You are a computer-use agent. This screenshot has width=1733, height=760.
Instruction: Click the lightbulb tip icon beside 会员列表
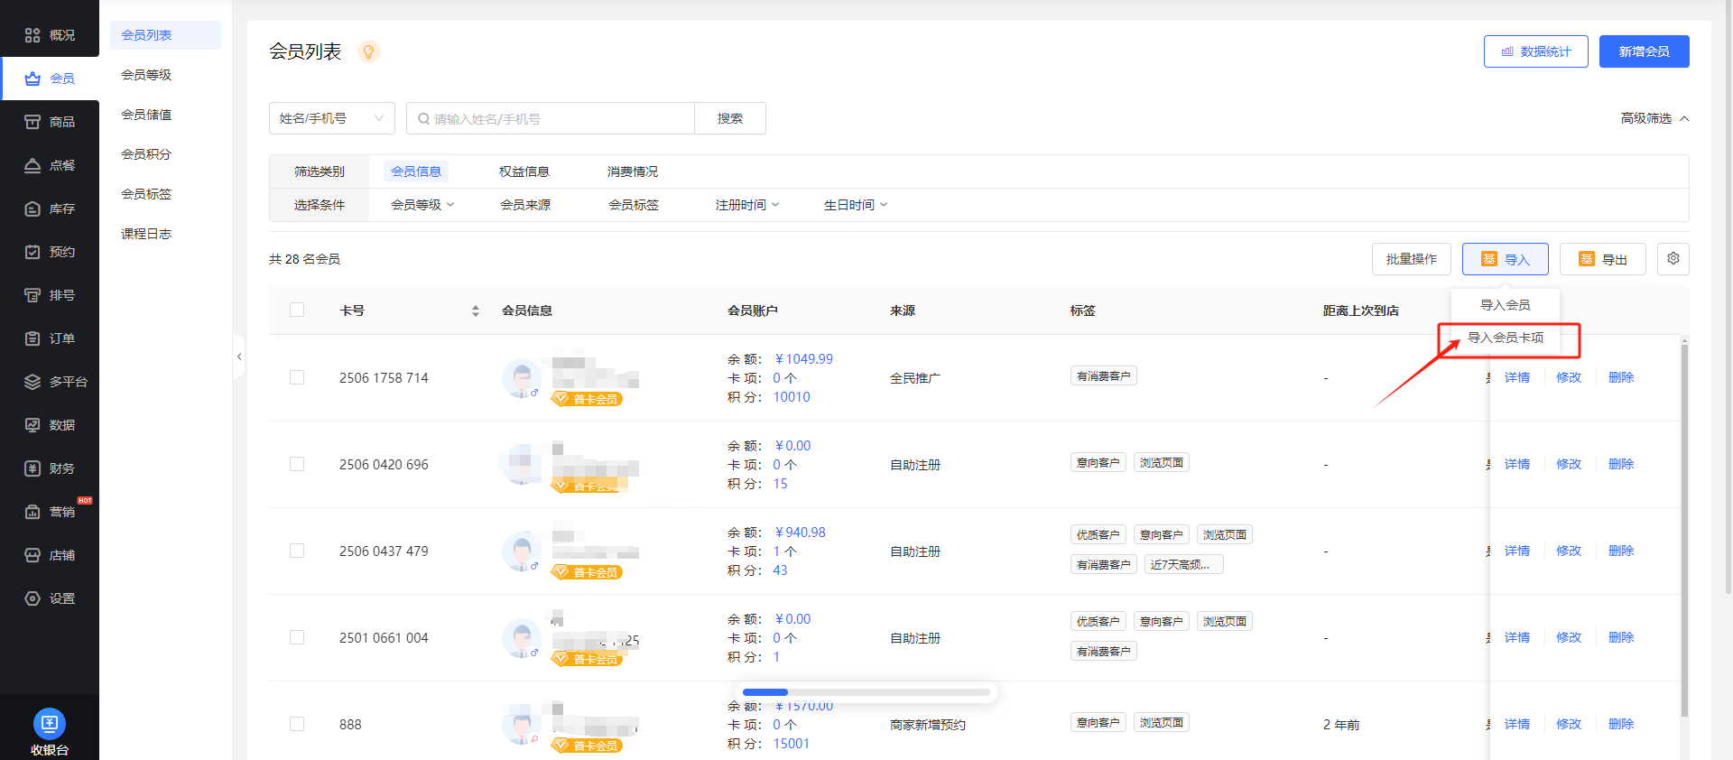coord(368,51)
